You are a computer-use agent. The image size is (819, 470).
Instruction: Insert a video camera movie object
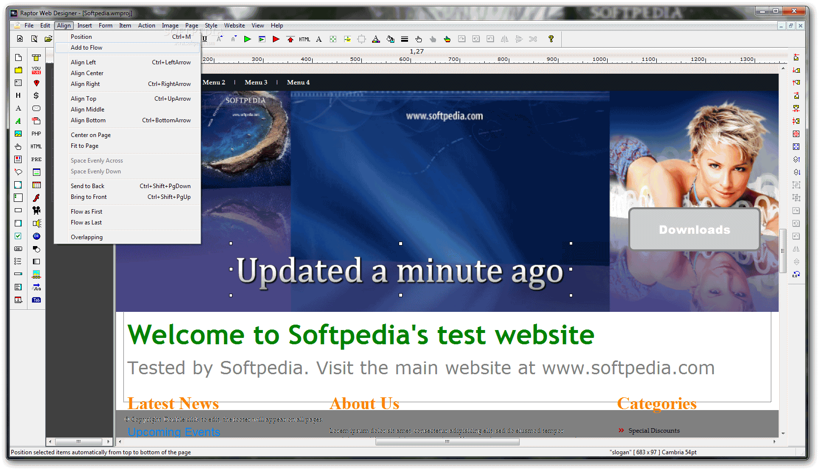pos(36,210)
